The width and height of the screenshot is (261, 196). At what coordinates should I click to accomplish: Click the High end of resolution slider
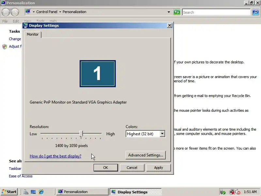pyautogui.click(x=111, y=134)
